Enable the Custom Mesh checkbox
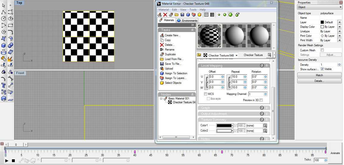Screen dimensions: 344x165 pos(322,50)
